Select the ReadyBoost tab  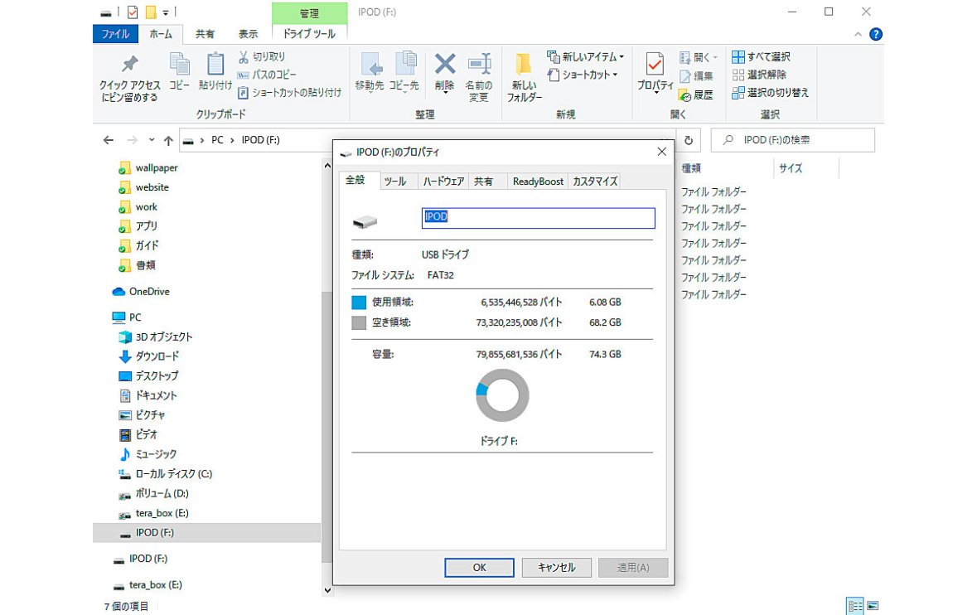537,182
